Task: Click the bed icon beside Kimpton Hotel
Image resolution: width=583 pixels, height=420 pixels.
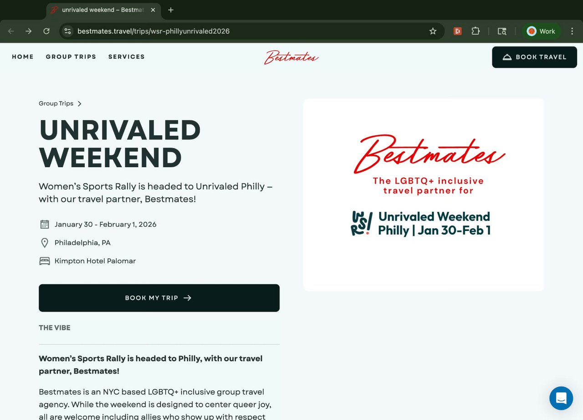Action: click(45, 261)
